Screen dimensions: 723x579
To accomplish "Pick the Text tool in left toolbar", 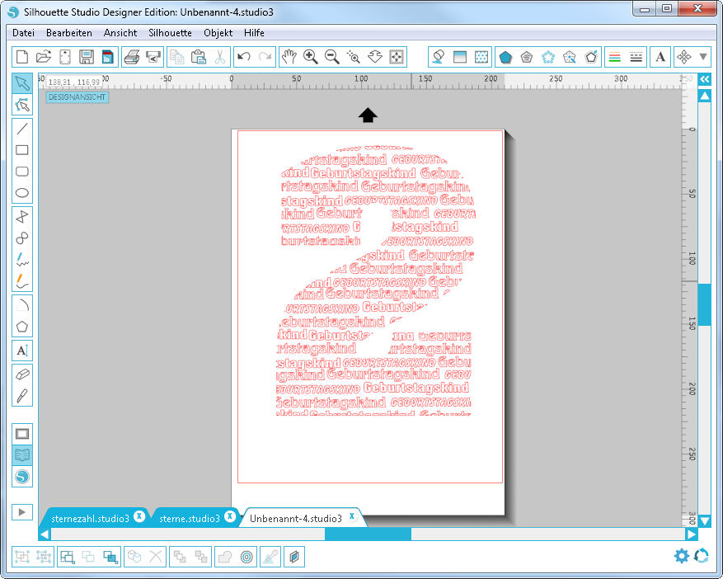I will [22, 351].
